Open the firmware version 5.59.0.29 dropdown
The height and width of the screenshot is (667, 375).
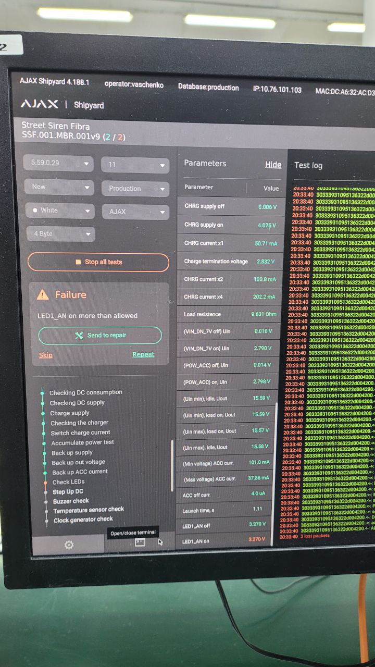coord(58,163)
